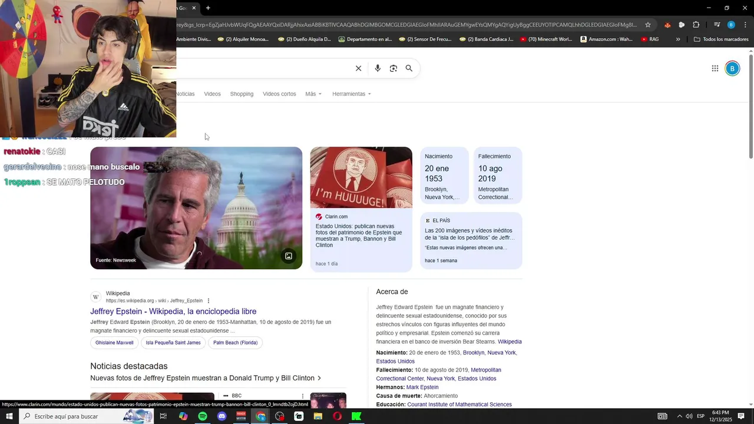Open the clock showing 6:43 PM

[x=720, y=416]
